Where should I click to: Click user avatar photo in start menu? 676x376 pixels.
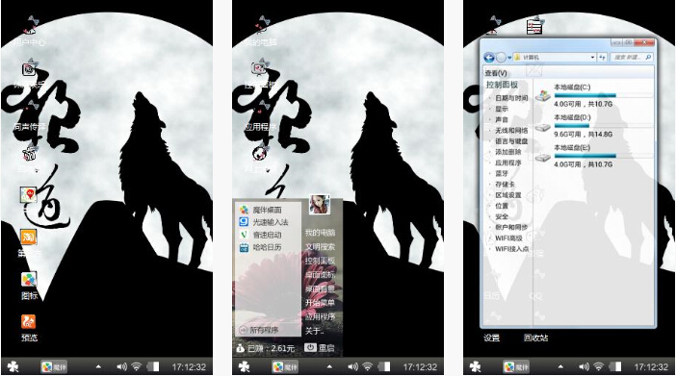point(320,205)
